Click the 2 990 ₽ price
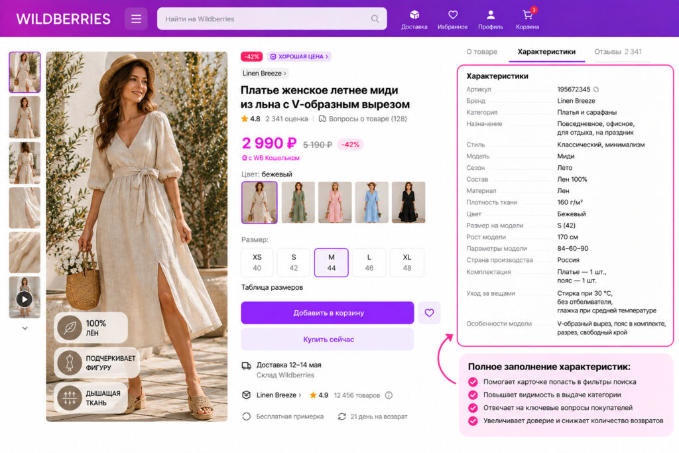679x453 pixels. pyautogui.click(x=269, y=143)
